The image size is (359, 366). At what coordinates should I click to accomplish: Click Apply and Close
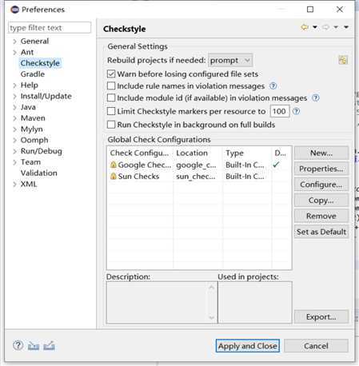[248, 346]
